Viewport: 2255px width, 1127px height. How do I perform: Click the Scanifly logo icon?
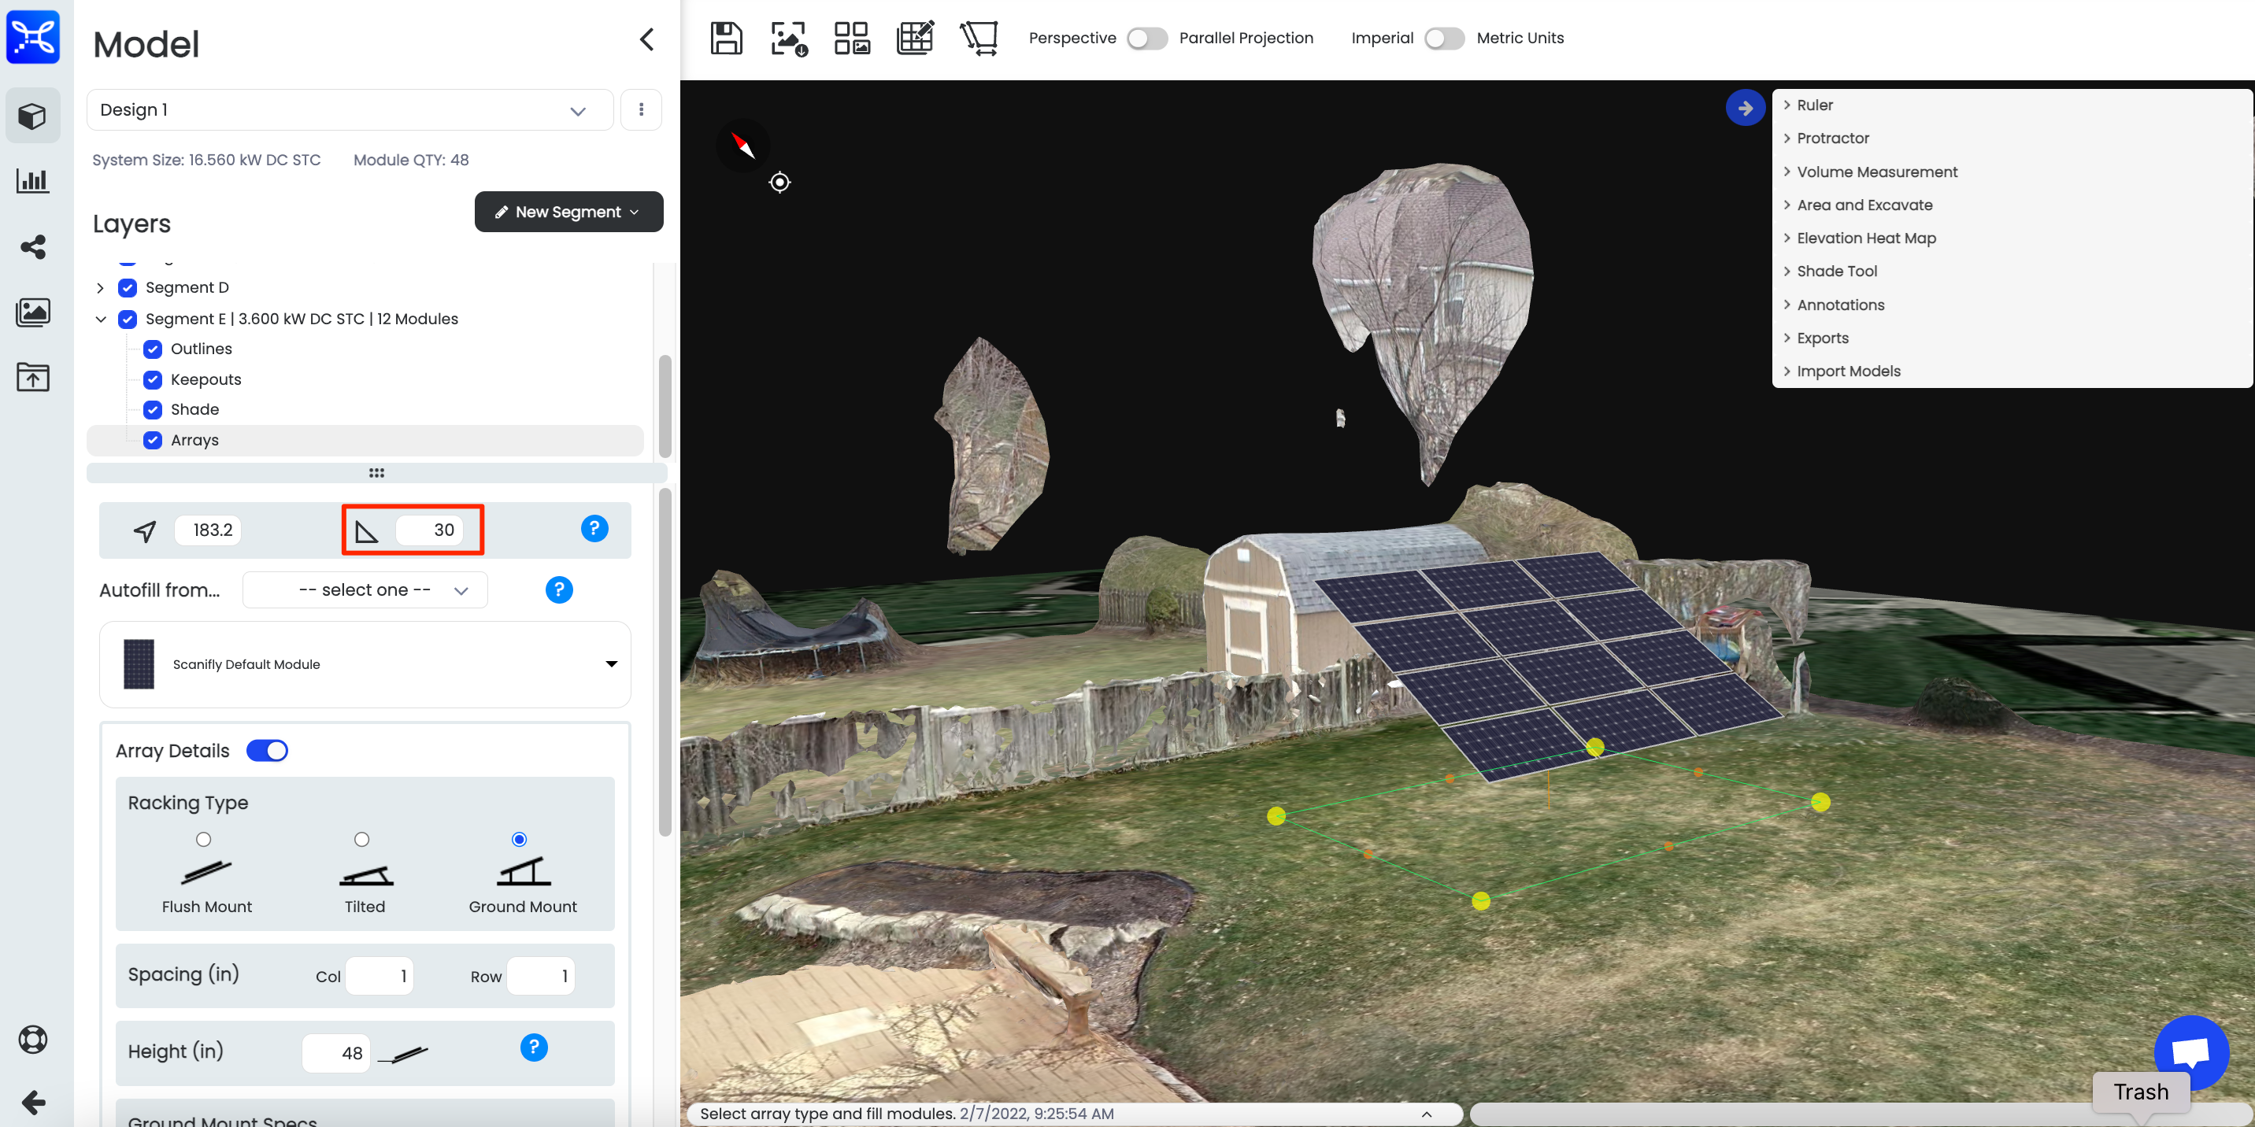(33, 37)
